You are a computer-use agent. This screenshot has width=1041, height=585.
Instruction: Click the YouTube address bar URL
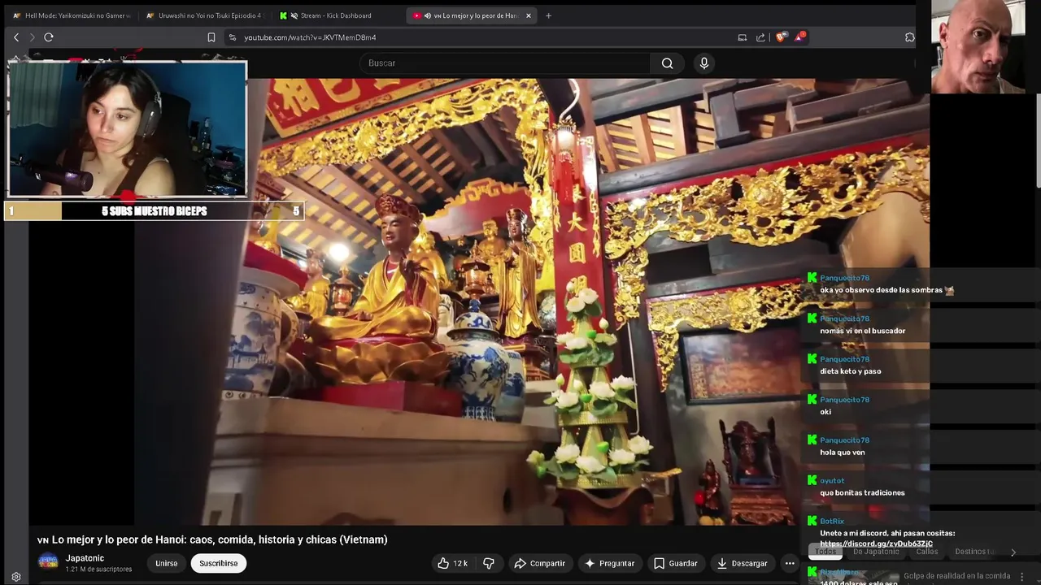310,37
